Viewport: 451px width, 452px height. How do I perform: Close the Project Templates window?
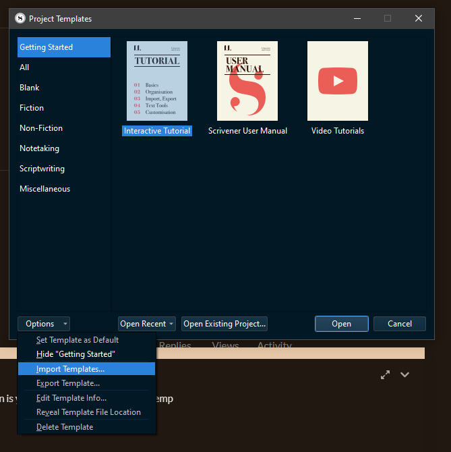coord(419,18)
